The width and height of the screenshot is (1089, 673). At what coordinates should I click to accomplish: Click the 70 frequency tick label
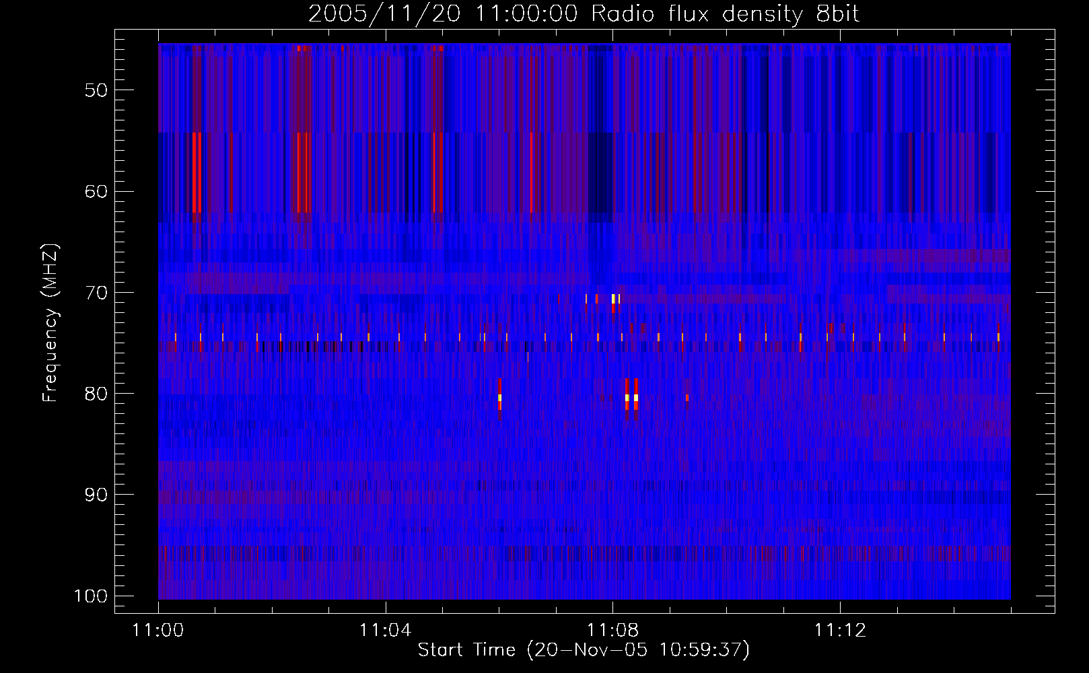tap(96, 293)
